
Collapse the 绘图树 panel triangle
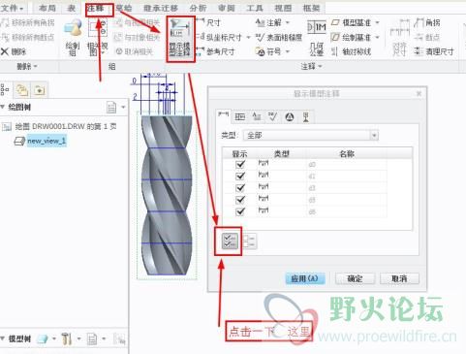pos(3,107)
